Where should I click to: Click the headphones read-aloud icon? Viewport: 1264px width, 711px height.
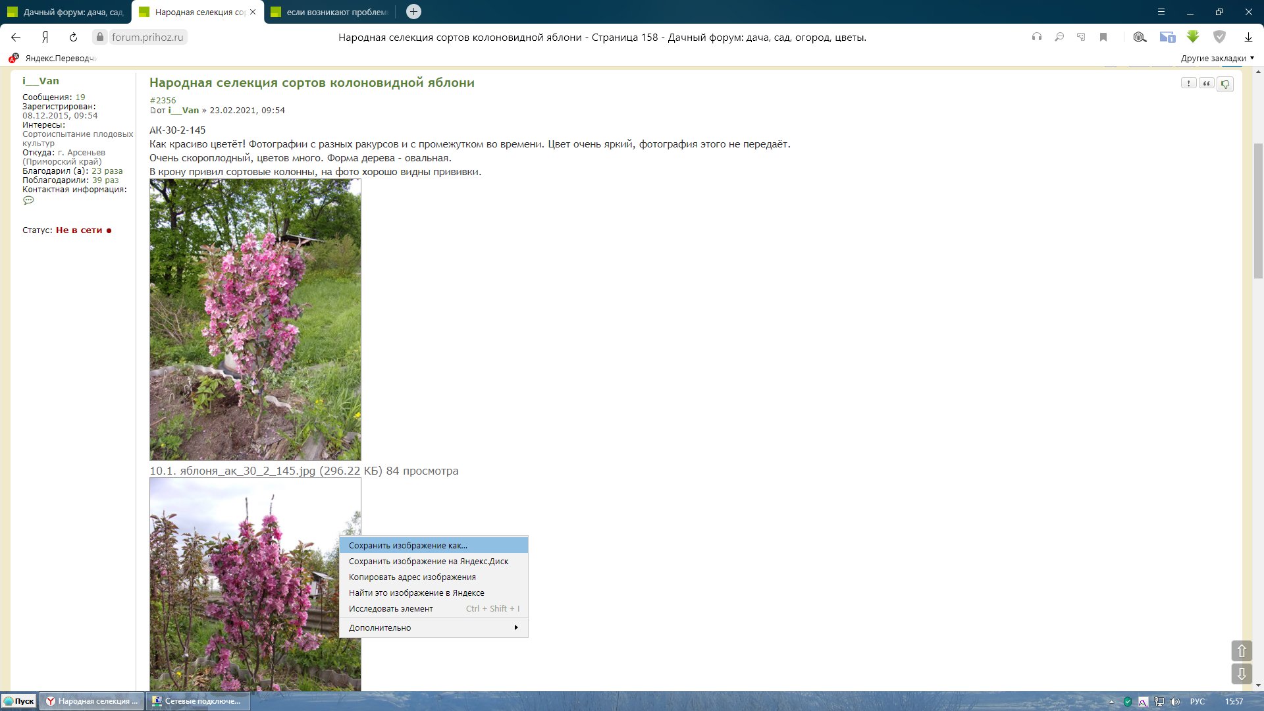[1037, 38]
